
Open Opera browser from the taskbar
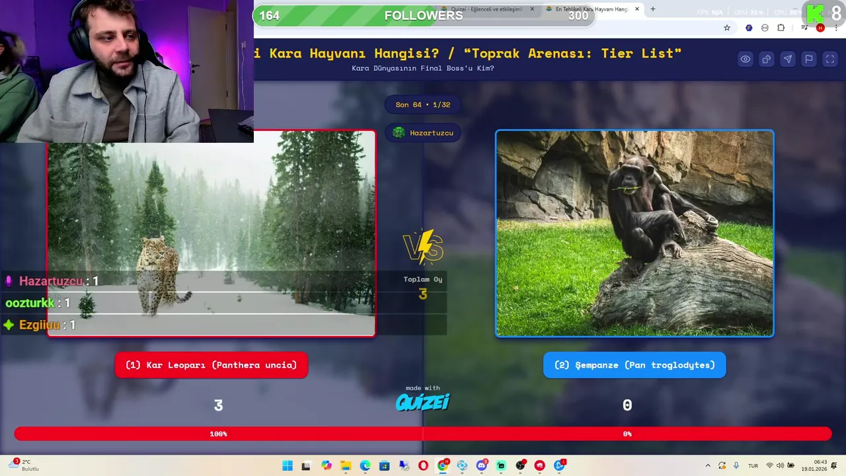click(423, 465)
